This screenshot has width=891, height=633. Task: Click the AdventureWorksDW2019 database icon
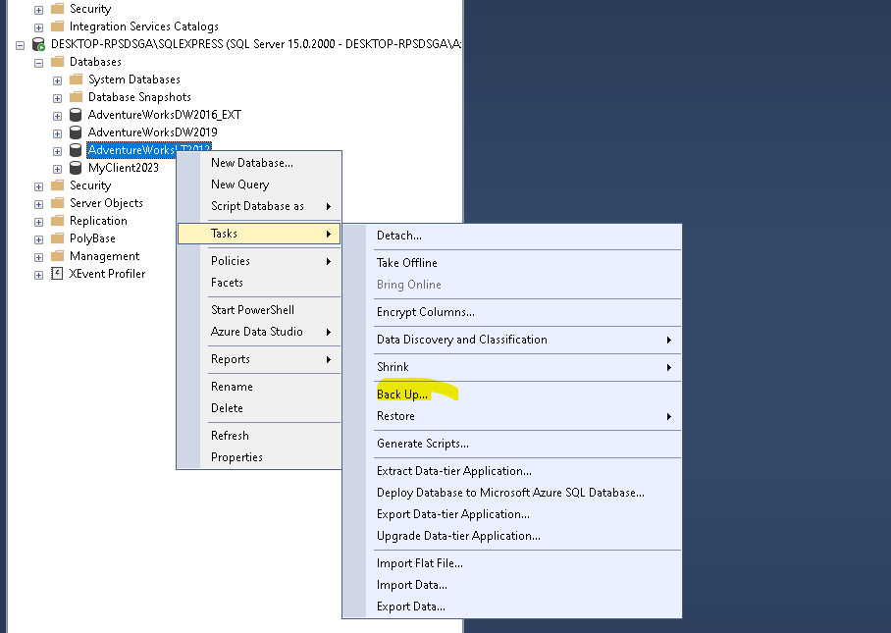point(76,132)
